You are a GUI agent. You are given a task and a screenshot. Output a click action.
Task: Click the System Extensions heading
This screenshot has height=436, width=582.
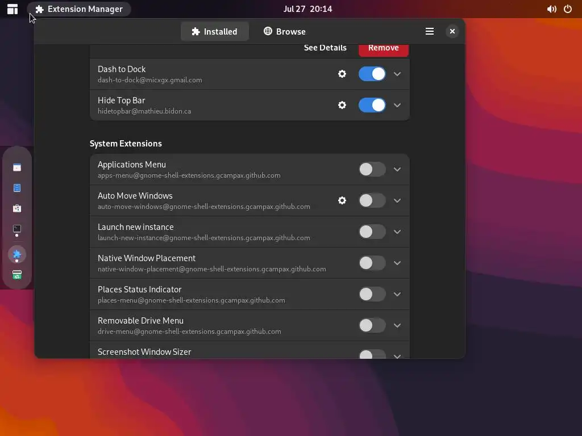coord(126,144)
